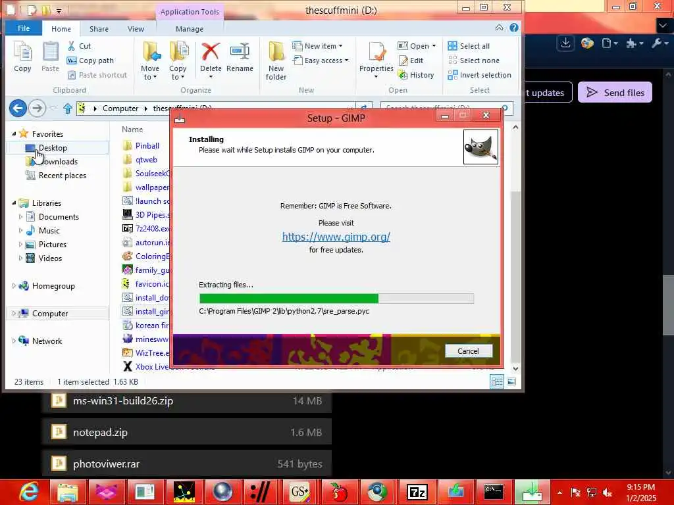Click the Up one level arrow
The height and width of the screenshot is (505, 674).
click(68, 108)
